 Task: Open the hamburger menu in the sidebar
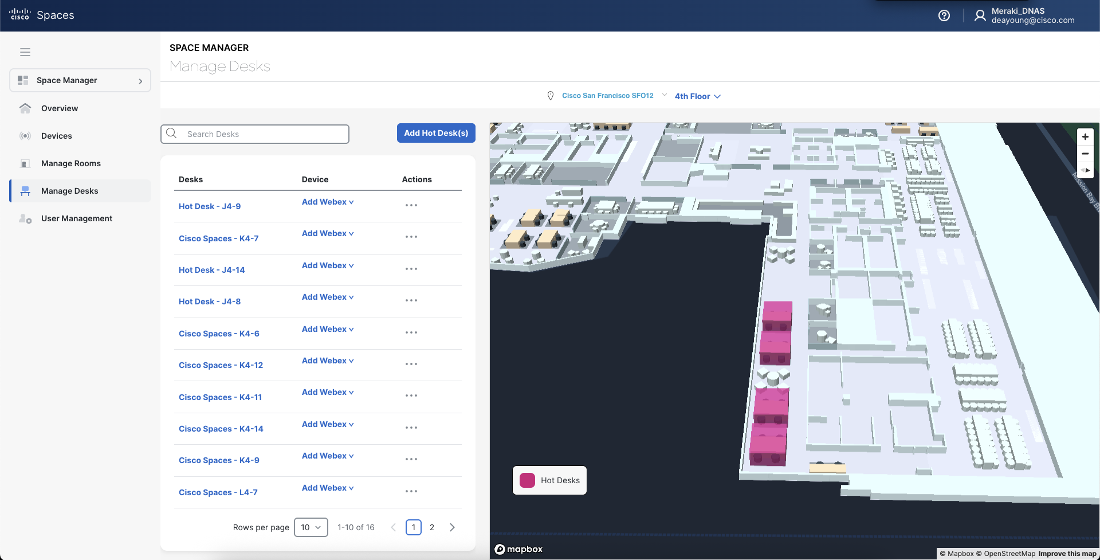pos(25,52)
